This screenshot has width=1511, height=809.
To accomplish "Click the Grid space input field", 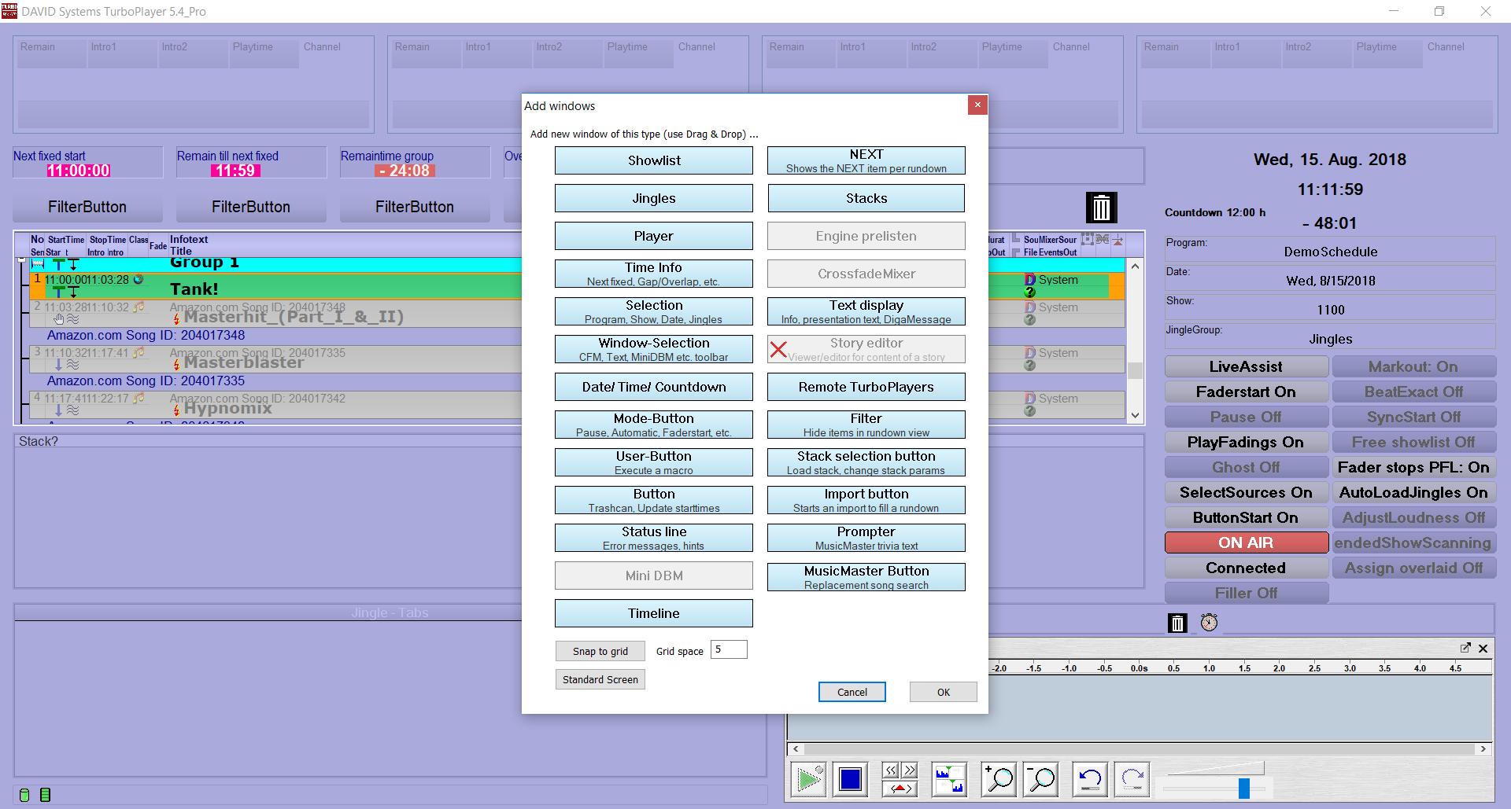I will [729, 649].
